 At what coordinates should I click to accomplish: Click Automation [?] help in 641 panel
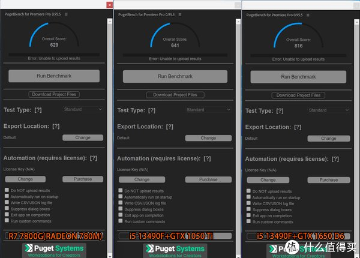207,158
